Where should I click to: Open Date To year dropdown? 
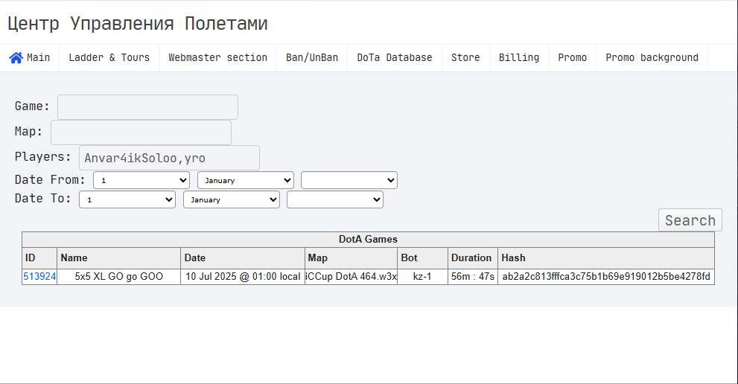click(x=335, y=199)
